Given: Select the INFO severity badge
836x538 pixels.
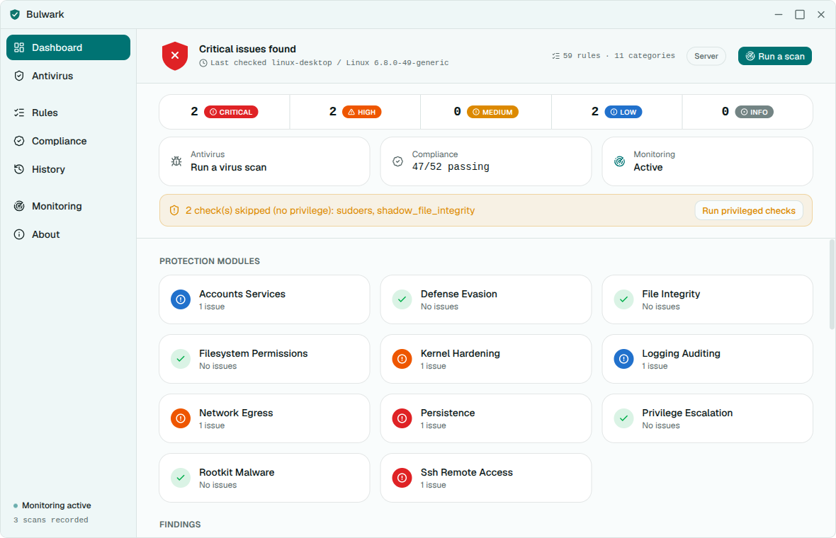Looking at the screenshot, I should 754,112.
